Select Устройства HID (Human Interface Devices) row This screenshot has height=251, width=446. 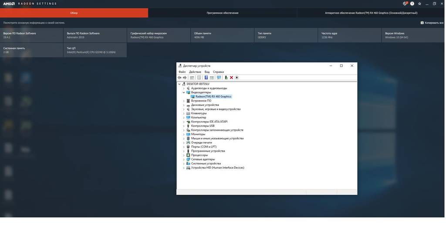tap(218, 168)
